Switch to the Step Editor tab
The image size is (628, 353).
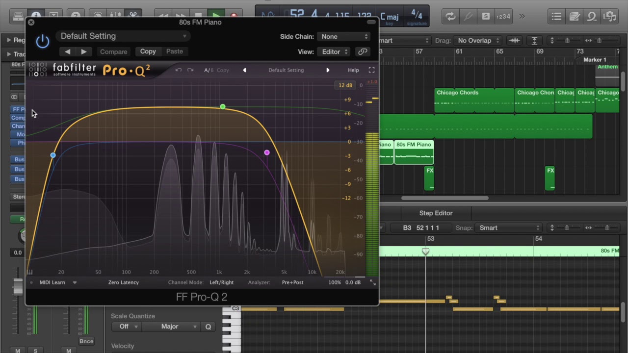pos(436,213)
